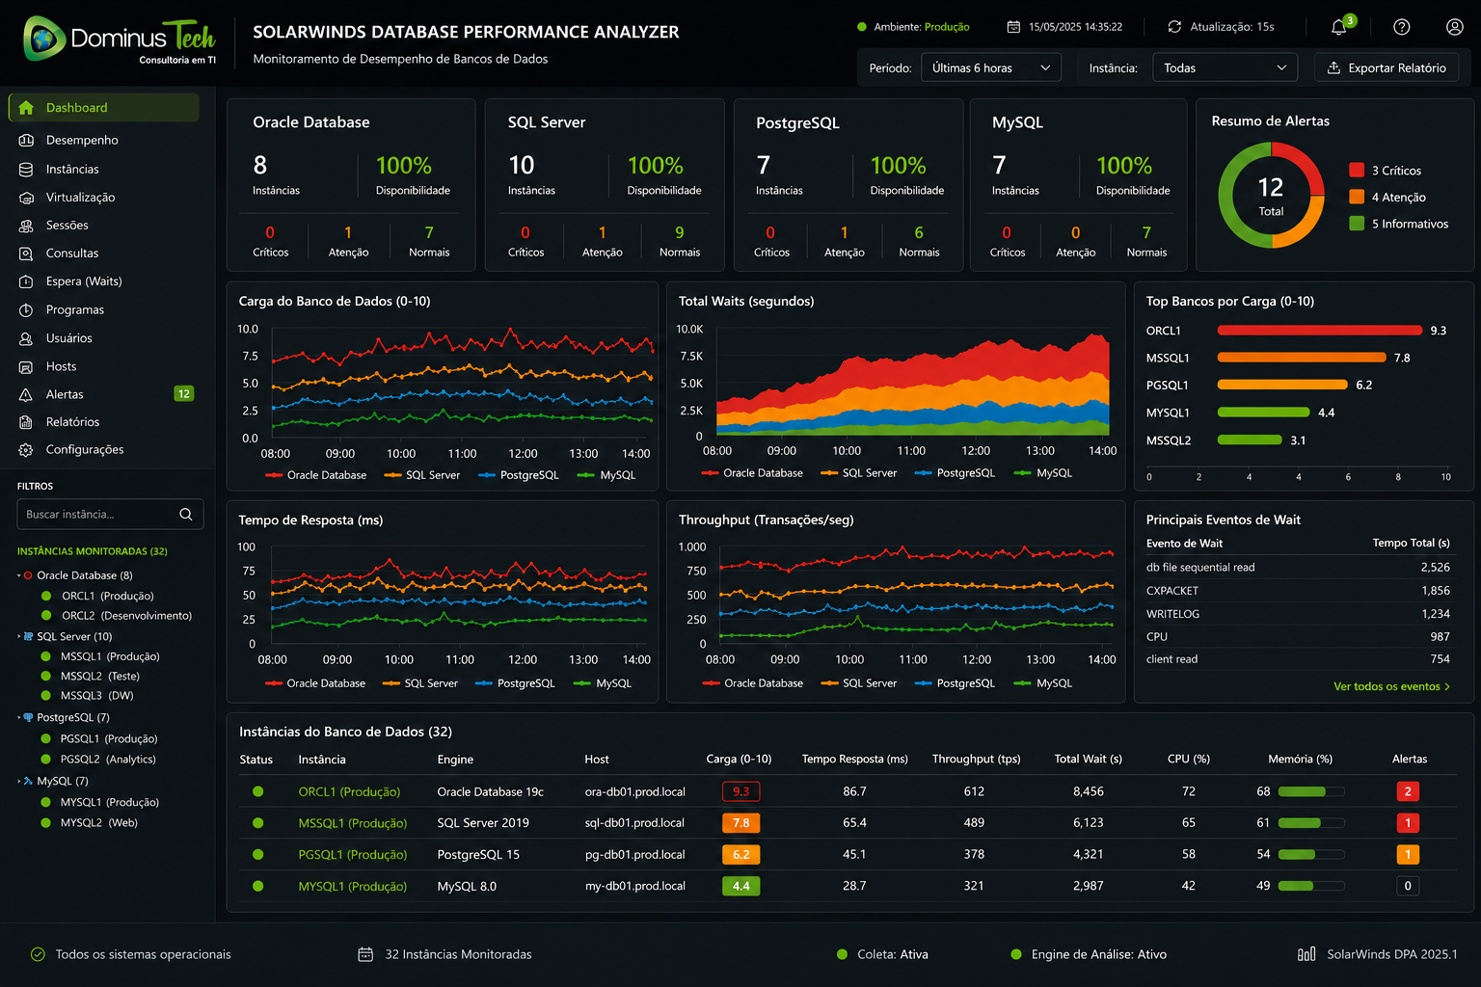This screenshot has height=987, width=1481.
Task: Click the check icon by Todos os sistemas
Action: pyautogui.click(x=38, y=954)
